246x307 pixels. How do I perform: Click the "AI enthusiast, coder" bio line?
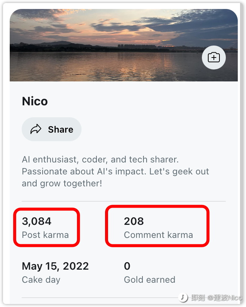point(100,159)
